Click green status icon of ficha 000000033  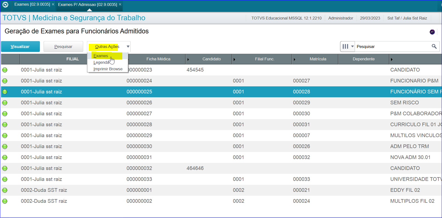pos(5,179)
